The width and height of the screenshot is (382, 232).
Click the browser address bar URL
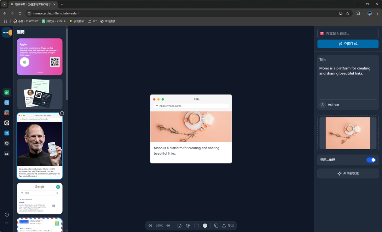(56, 13)
